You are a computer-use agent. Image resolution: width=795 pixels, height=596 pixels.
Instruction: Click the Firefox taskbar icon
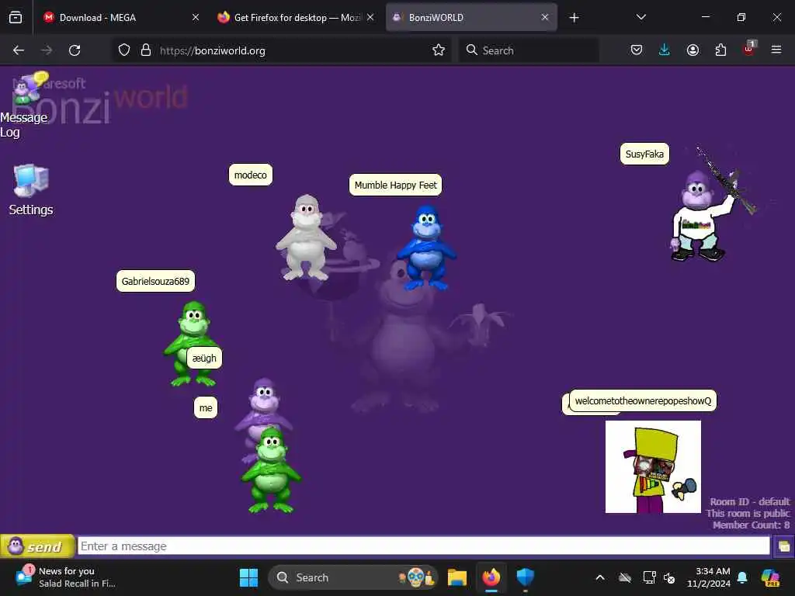[491, 577]
